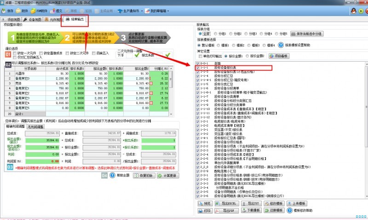Viewport: 368px width, 220px height.
Task: Click the report list's up scroll arrow
Action: 366,64
